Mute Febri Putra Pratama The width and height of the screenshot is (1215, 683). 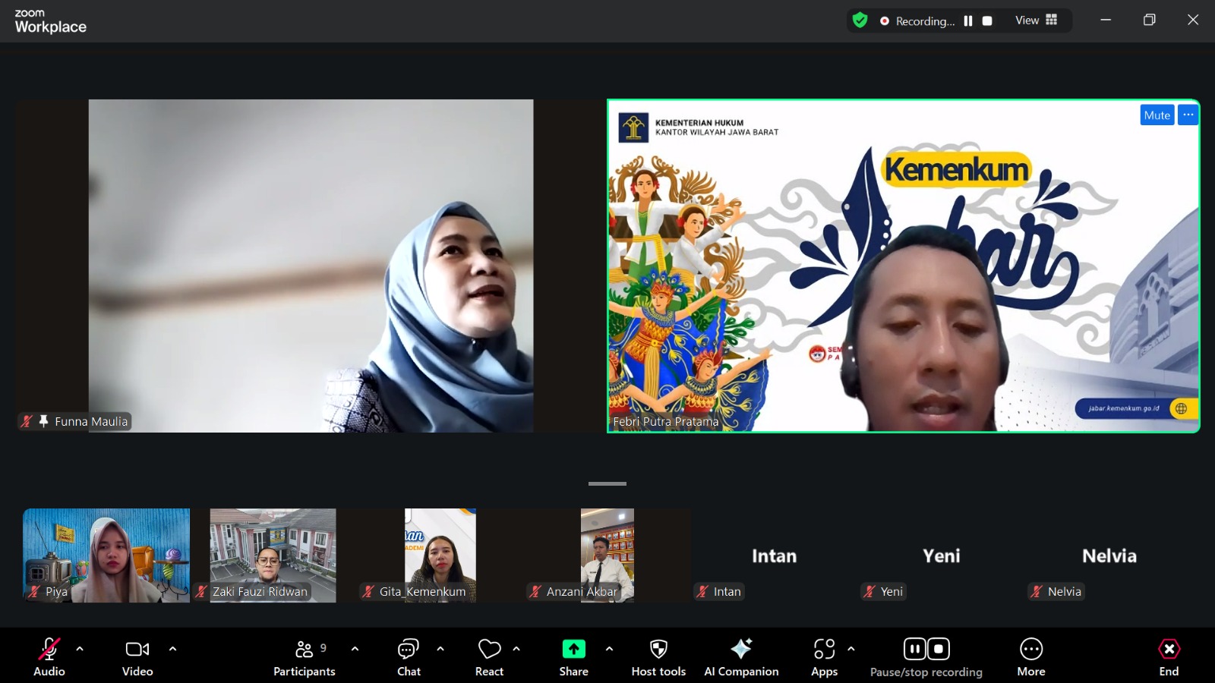(x=1157, y=115)
